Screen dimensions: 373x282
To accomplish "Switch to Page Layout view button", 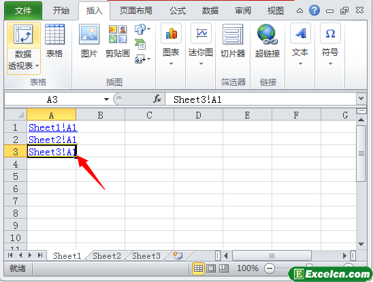I will (x=211, y=268).
